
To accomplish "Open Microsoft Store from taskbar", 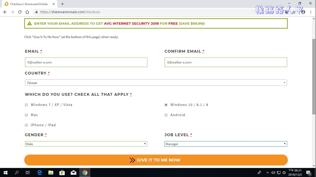I will (x=62, y=173).
